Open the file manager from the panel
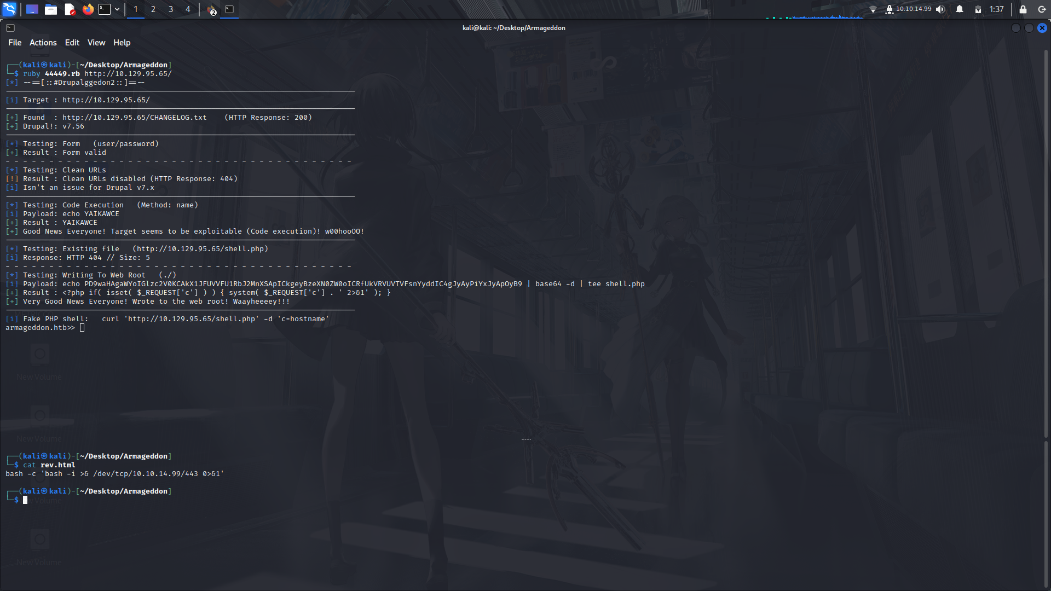The height and width of the screenshot is (591, 1051). (x=51, y=9)
